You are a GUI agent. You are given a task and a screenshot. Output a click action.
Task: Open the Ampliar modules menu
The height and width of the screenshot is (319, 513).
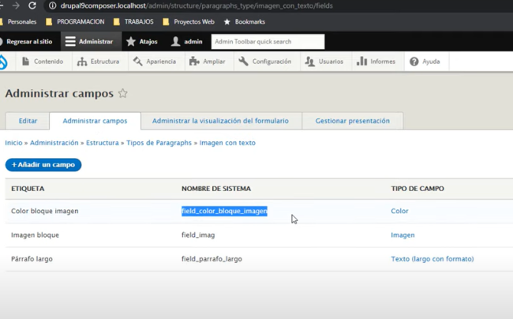click(207, 62)
